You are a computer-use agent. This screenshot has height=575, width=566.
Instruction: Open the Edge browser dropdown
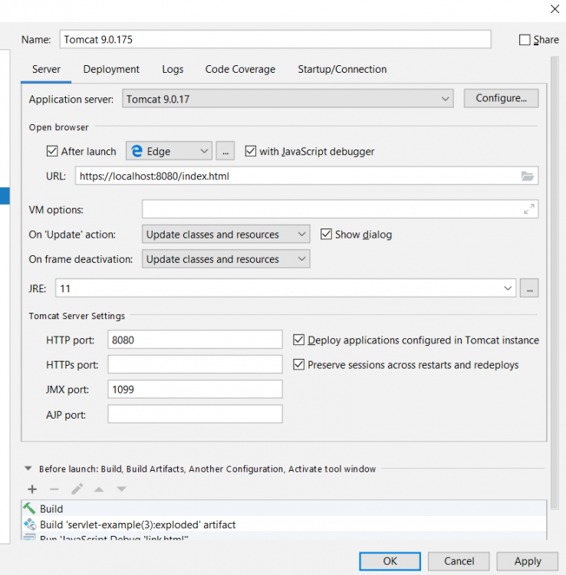pyautogui.click(x=169, y=151)
